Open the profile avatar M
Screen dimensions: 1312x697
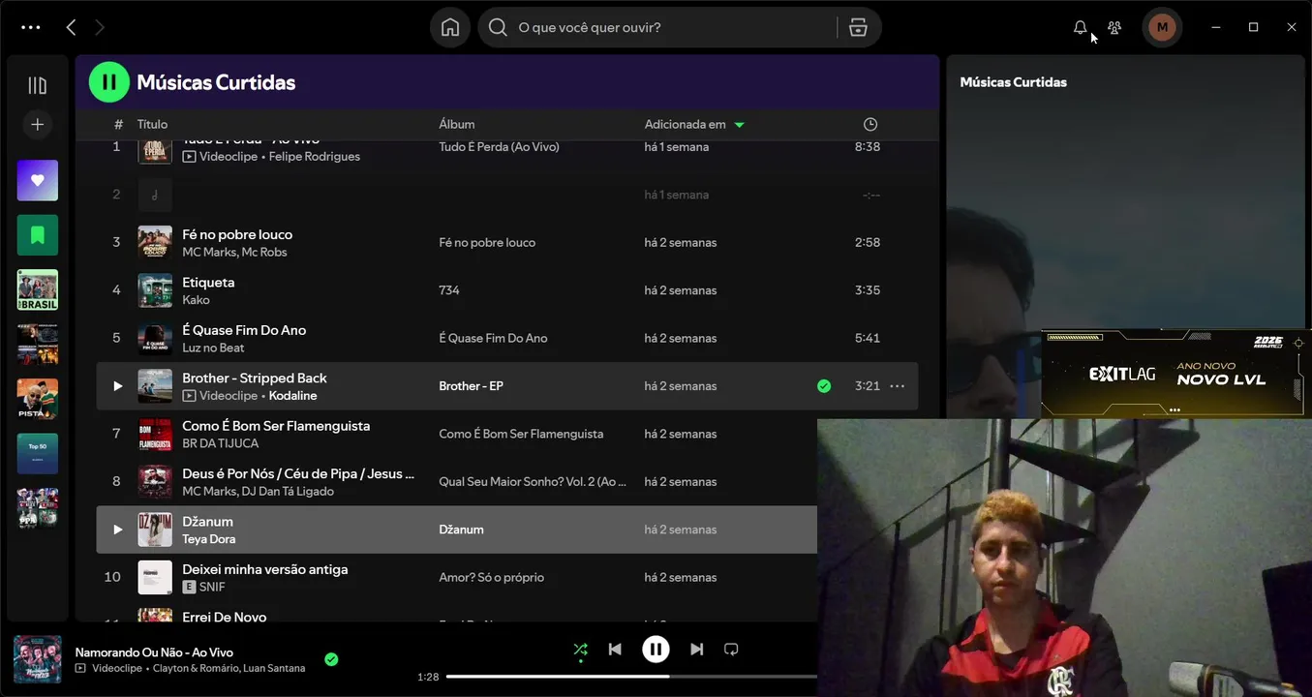click(1162, 27)
